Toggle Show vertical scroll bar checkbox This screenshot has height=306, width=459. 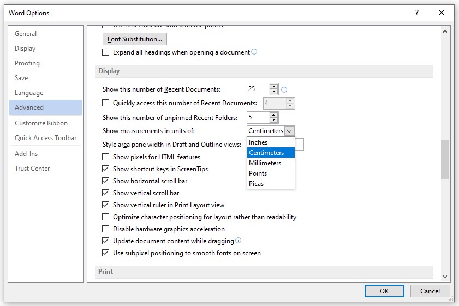[105, 193]
